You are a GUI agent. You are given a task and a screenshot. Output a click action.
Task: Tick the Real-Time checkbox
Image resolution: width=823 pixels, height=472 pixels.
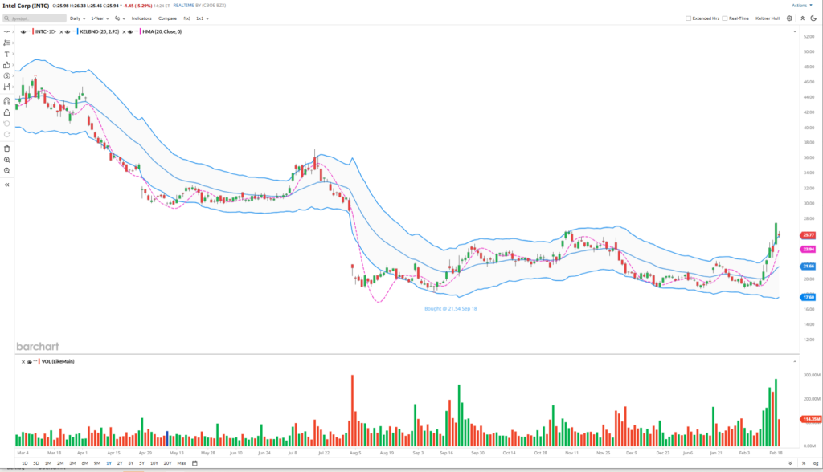coord(725,18)
